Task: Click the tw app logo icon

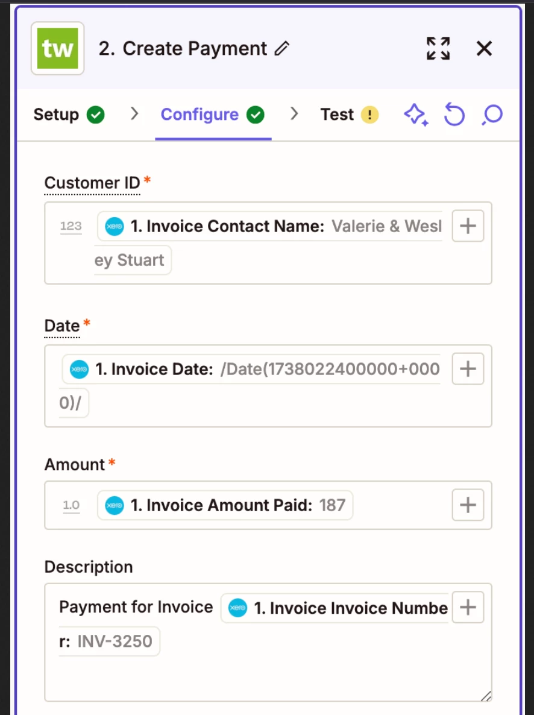Action: [57, 48]
